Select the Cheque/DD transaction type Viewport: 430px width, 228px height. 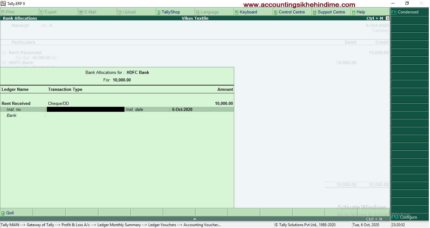(x=58, y=103)
